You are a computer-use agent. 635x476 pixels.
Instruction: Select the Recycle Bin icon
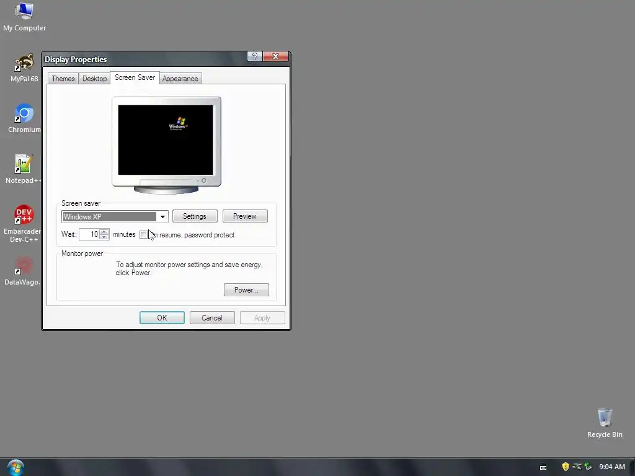tap(605, 423)
